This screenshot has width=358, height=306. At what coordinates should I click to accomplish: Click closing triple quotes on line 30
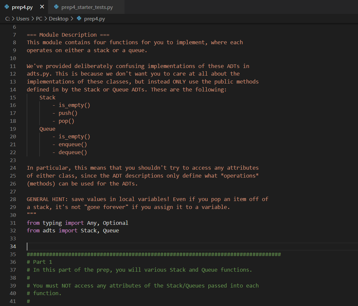click(31, 214)
